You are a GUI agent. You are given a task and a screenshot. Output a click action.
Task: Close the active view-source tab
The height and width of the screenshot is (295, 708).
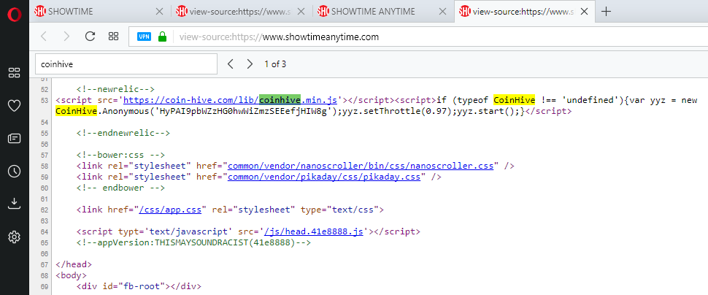(x=584, y=12)
